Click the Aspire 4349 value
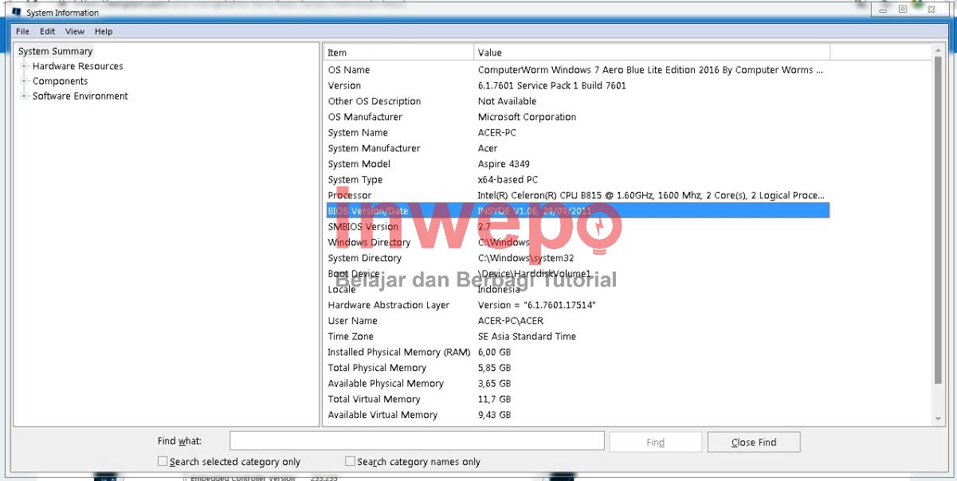The image size is (957, 481). click(504, 164)
